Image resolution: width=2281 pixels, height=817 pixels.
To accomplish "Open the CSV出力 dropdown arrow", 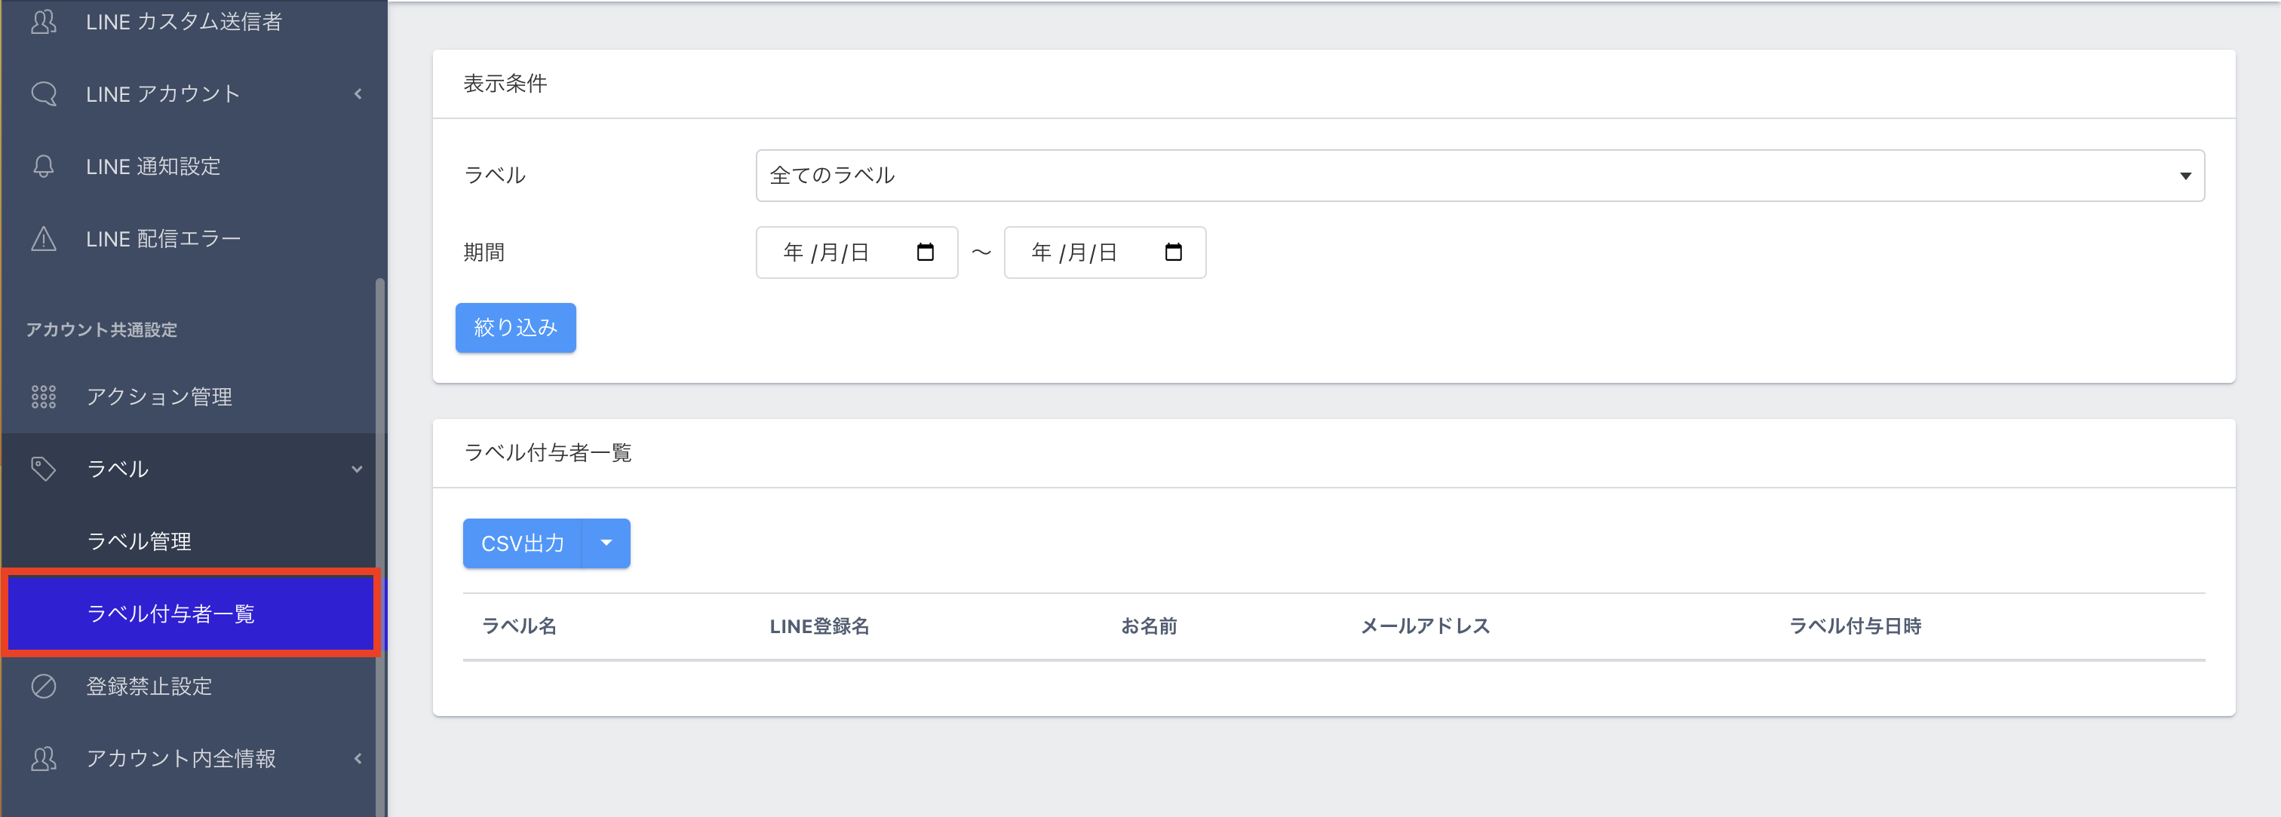I will point(606,543).
